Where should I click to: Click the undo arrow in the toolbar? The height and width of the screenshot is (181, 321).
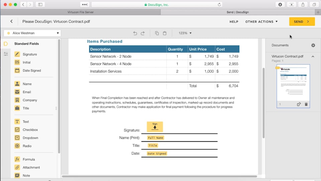coord(135,33)
